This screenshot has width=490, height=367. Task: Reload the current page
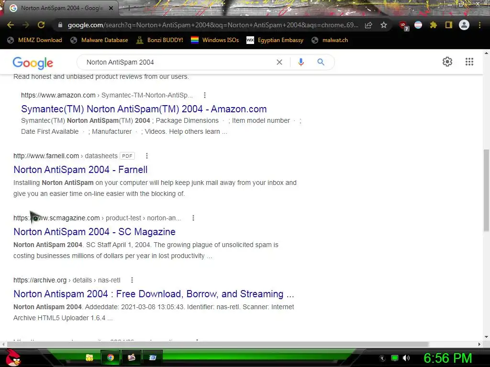coord(41,25)
